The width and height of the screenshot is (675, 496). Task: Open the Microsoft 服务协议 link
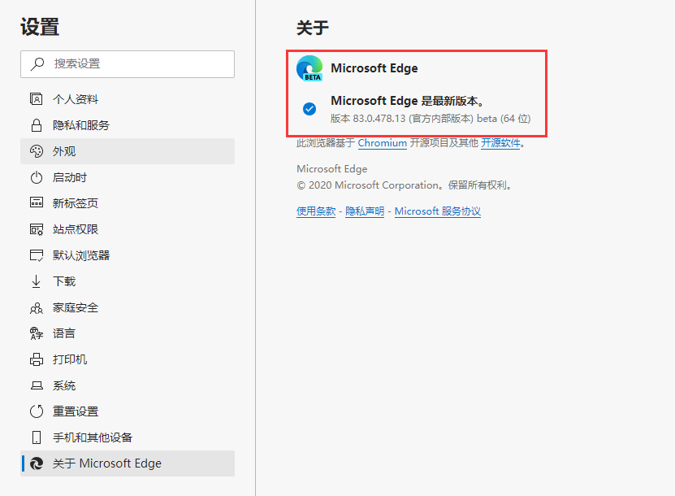pos(438,211)
